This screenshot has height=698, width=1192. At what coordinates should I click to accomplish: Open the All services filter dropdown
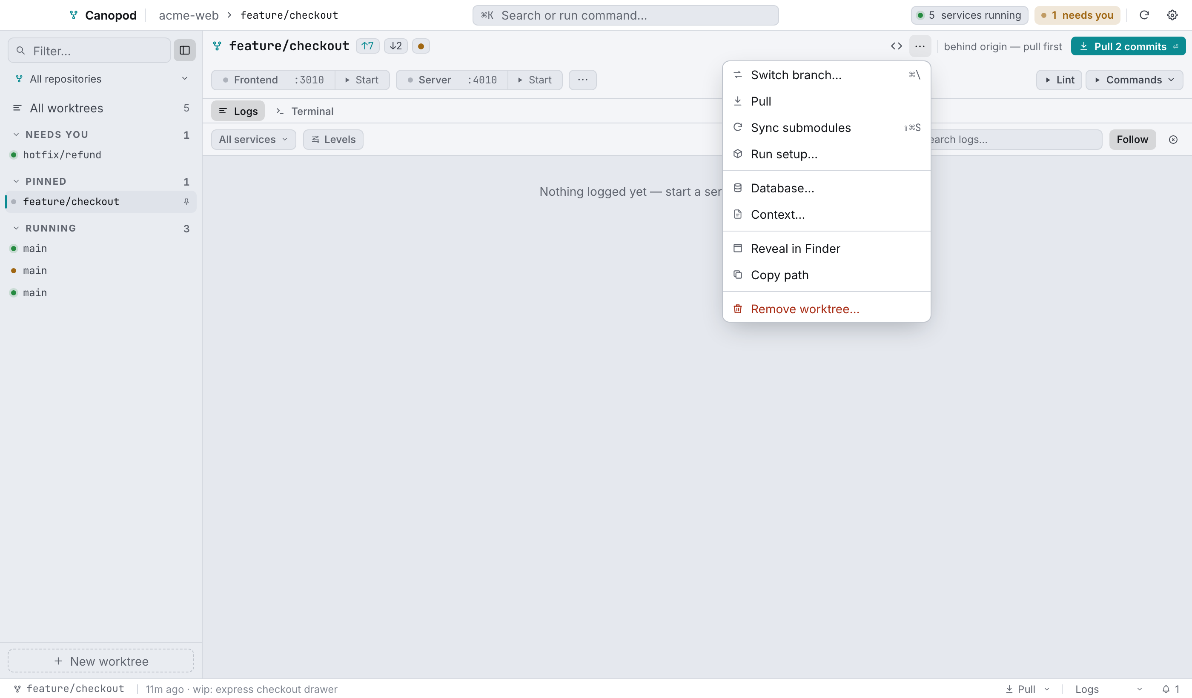point(254,140)
